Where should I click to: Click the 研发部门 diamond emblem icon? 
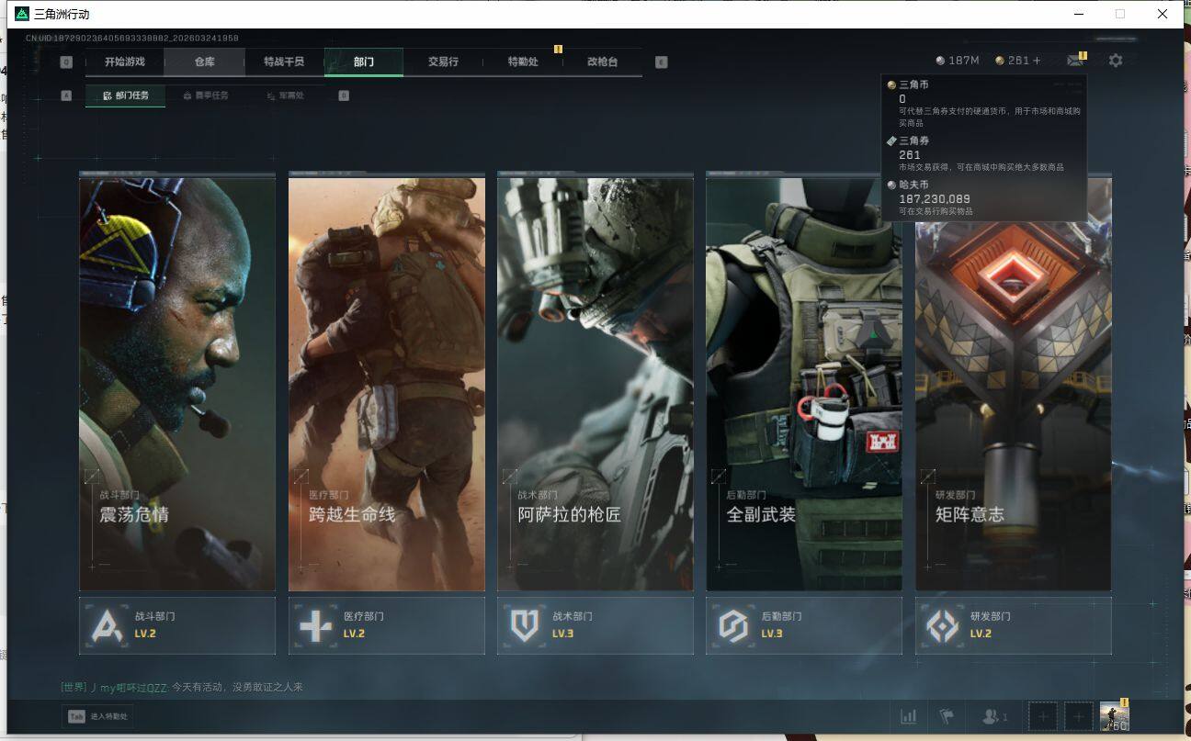[942, 625]
